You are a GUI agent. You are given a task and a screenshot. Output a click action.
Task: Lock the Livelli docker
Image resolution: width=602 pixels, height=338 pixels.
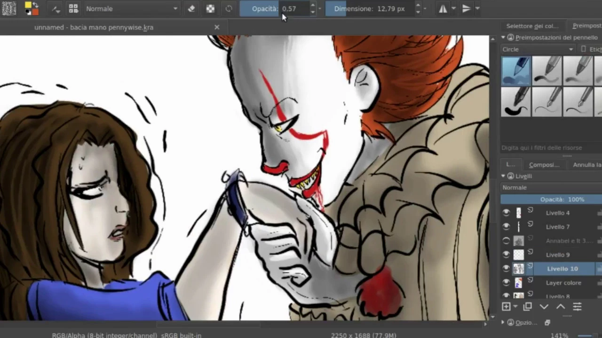[x=511, y=176]
